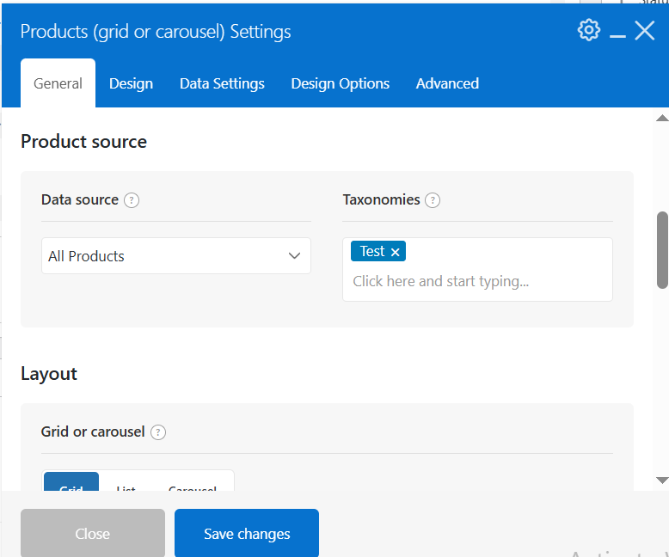Close the settings panel with X icon
Screen dimensions: 669x557
pos(644,31)
